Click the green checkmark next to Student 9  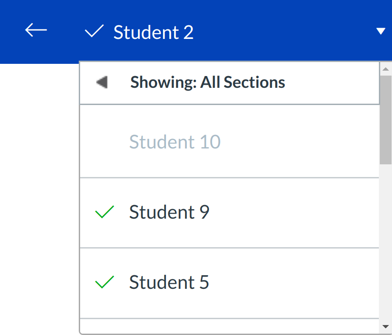tap(105, 212)
